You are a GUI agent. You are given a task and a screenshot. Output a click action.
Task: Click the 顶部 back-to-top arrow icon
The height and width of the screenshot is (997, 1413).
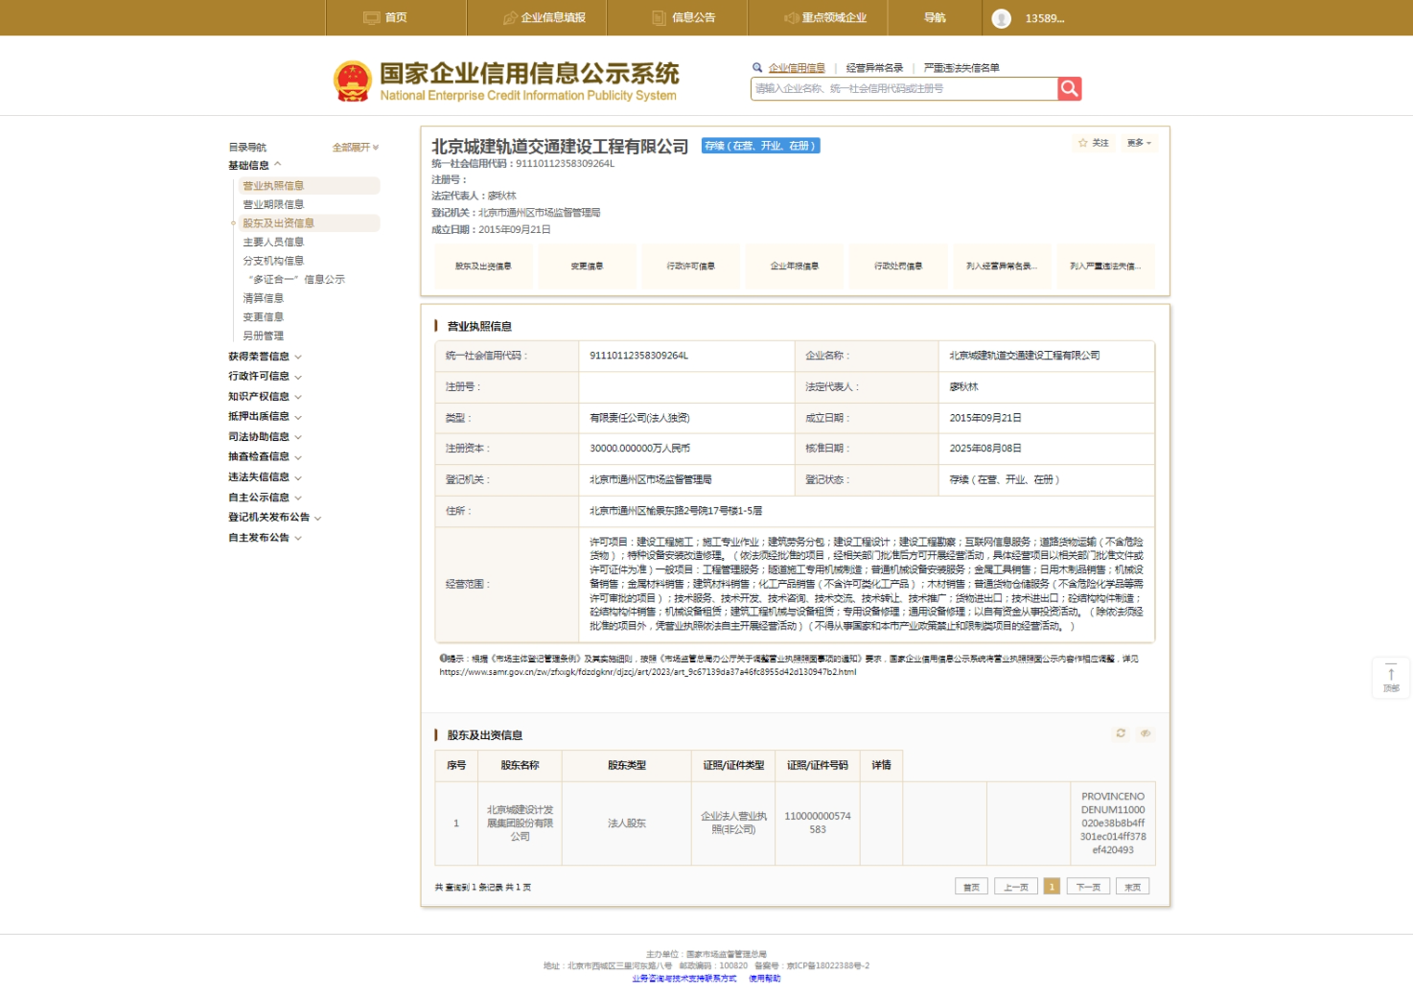[x=1391, y=674]
